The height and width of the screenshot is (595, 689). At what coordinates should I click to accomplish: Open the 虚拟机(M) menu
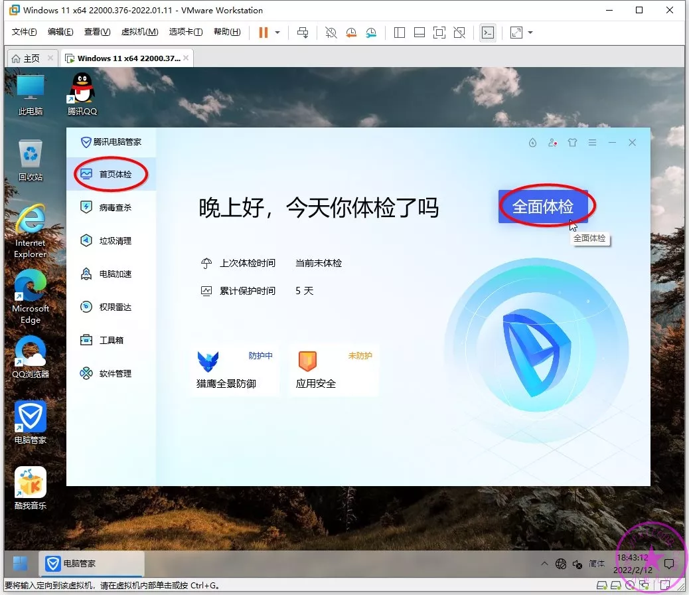click(x=139, y=32)
